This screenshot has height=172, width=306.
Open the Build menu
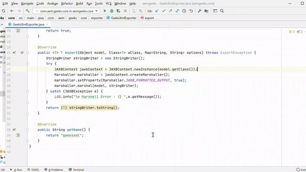pyautogui.click(x=79, y=3)
